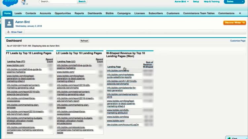Open the Customers tab
The height and width of the screenshot is (139, 248).
tap(173, 14)
